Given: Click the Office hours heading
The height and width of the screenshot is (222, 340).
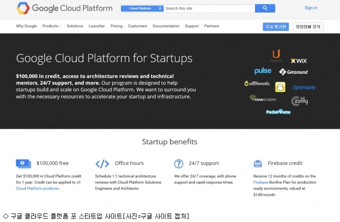Looking at the screenshot, I should click(129, 163).
